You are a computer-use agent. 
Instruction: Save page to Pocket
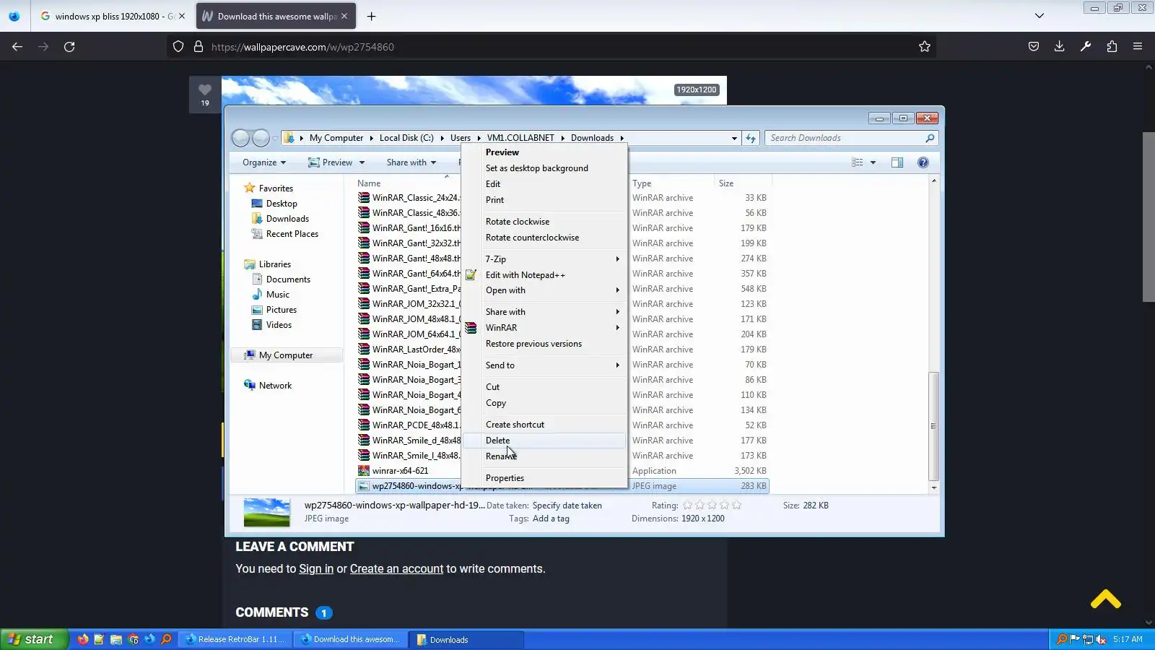coord(1034,47)
